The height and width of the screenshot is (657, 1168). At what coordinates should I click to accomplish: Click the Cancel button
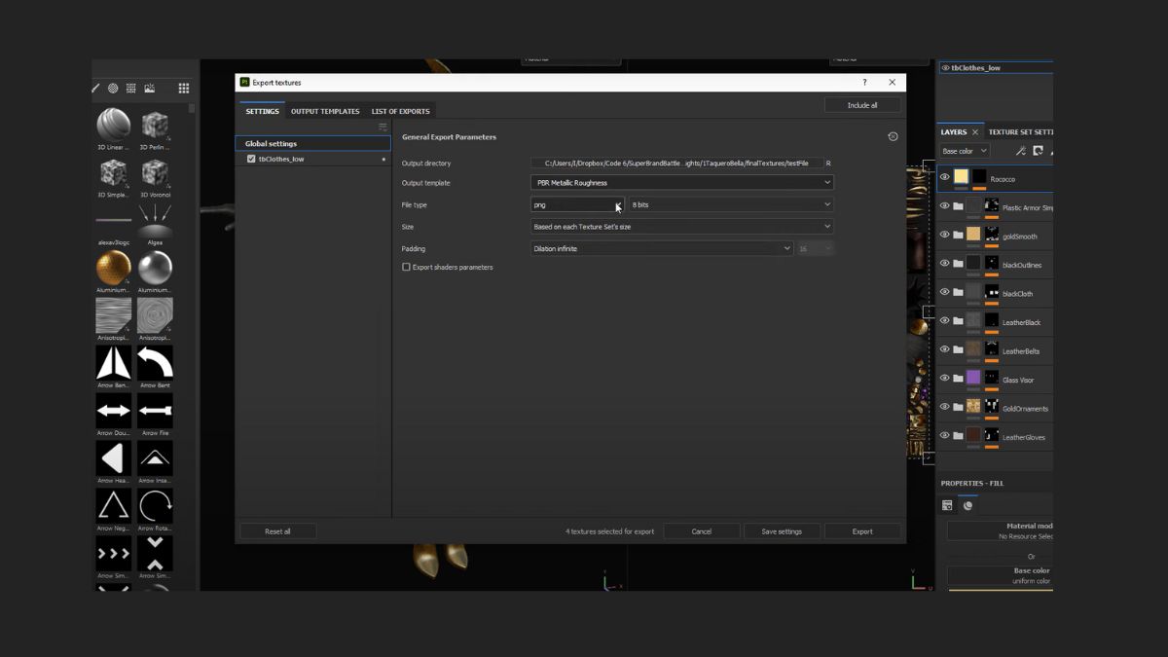click(702, 531)
